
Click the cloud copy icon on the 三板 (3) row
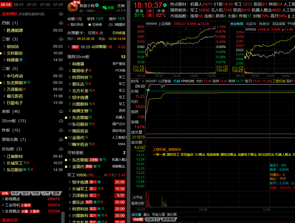(61, 39)
